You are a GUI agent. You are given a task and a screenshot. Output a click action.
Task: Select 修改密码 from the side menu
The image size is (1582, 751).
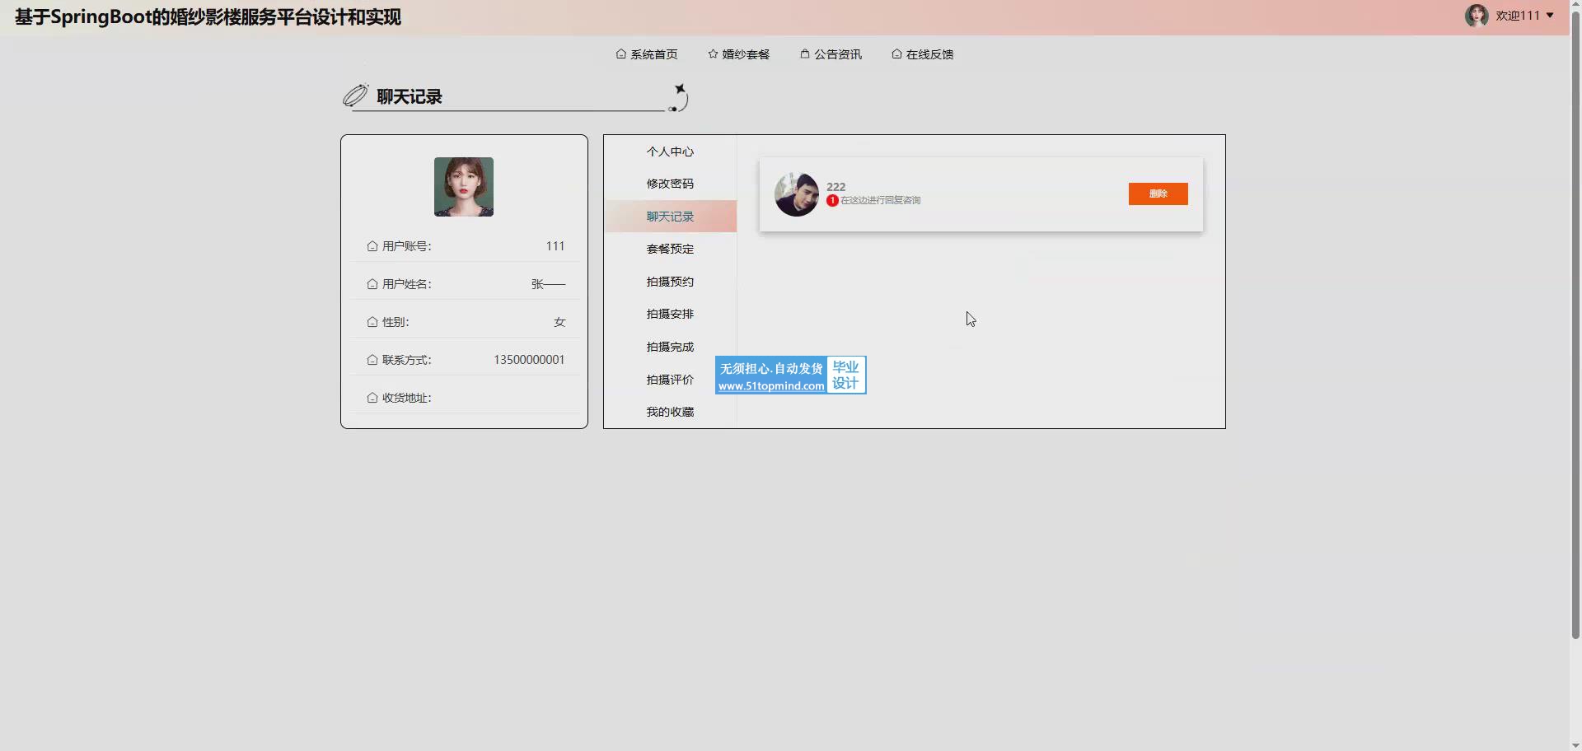pos(670,184)
